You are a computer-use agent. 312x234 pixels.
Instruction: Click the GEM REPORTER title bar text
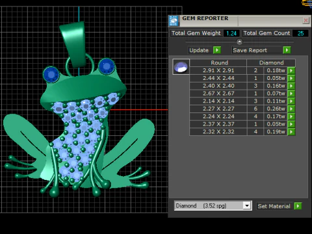tap(205, 18)
